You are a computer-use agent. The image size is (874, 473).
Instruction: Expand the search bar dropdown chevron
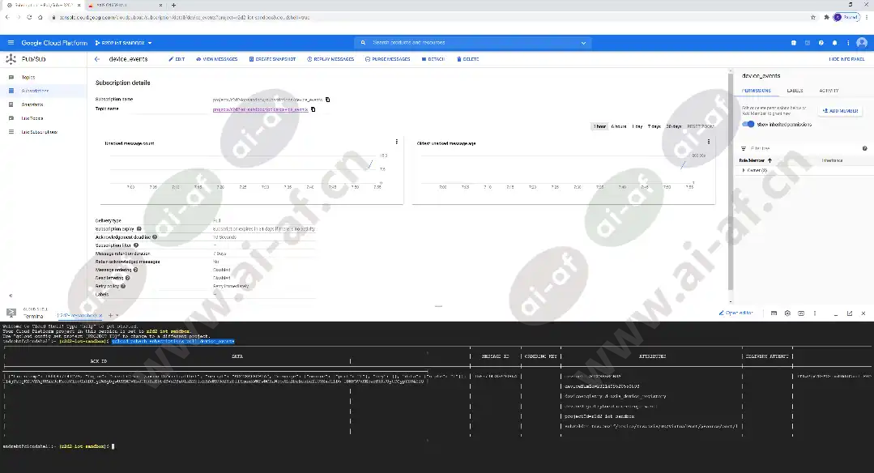583,43
